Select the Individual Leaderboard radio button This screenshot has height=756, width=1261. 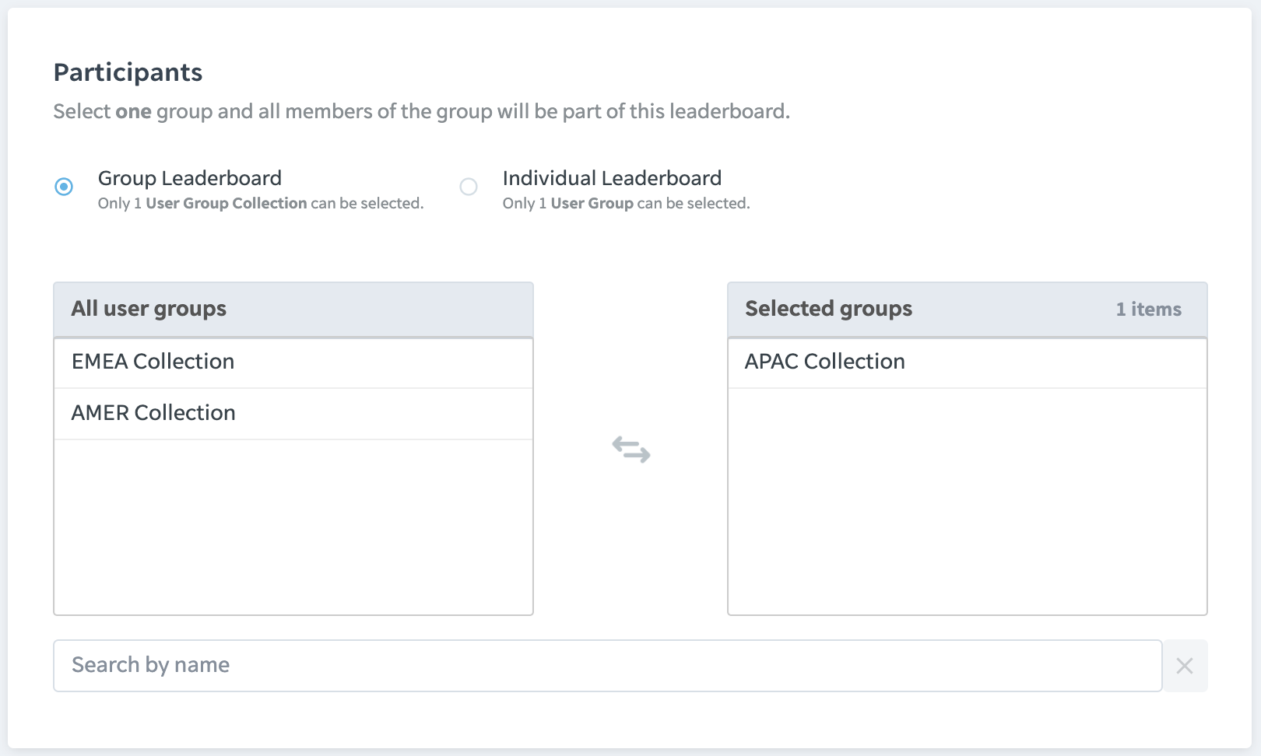[469, 187]
